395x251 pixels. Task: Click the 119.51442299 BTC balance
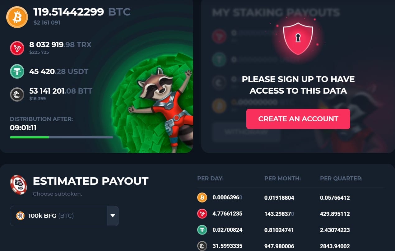pos(82,12)
